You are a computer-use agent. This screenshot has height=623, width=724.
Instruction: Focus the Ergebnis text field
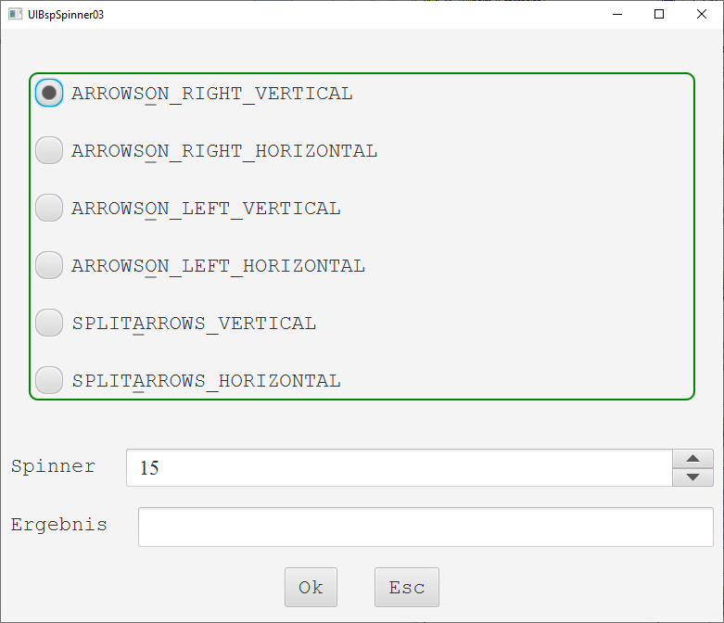426,527
